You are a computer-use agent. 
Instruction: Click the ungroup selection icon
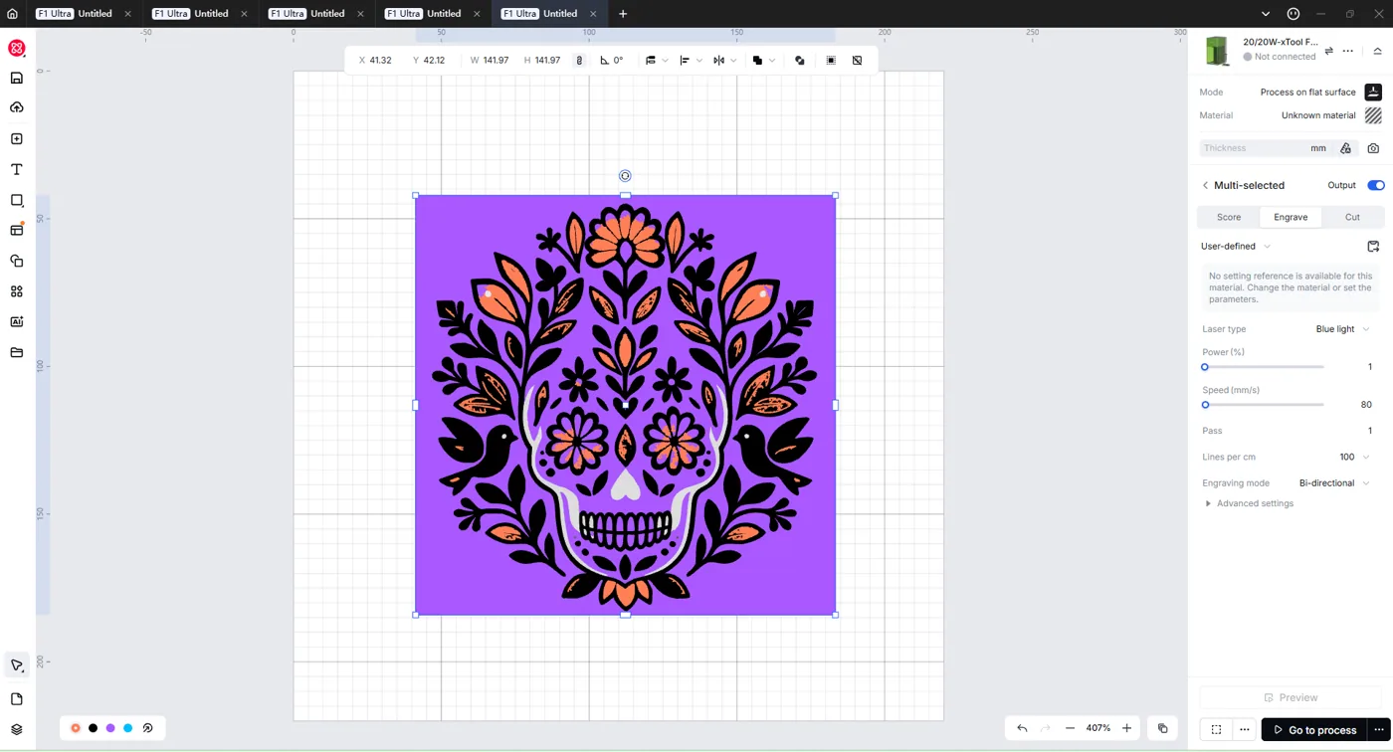(x=858, y=61)
